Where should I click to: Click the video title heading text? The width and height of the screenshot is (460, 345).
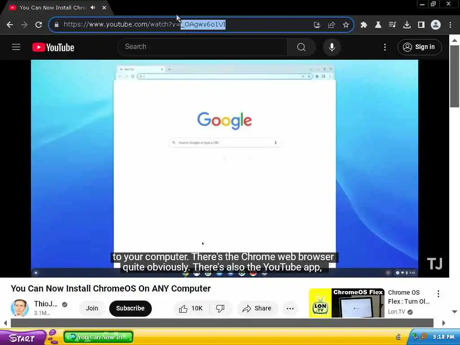point(111,288)
